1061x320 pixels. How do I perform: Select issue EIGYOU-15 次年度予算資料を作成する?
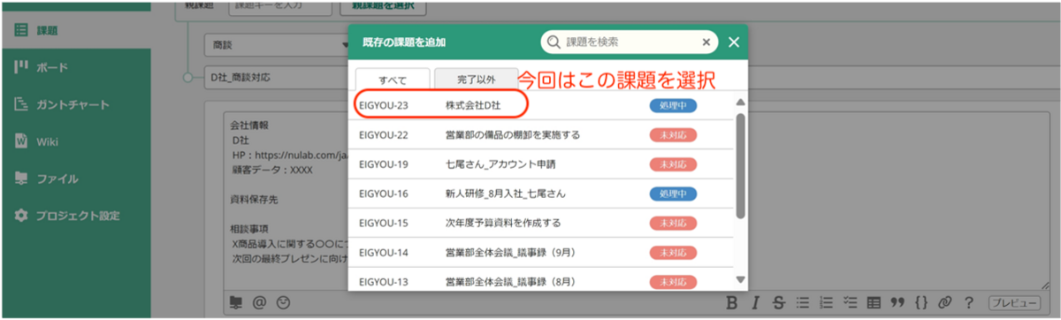click(x=542, y=222)
